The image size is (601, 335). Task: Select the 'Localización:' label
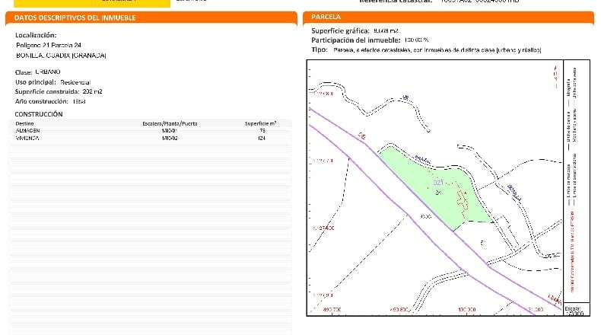36,35
